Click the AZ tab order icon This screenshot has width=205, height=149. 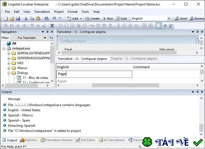pos(85,26)
